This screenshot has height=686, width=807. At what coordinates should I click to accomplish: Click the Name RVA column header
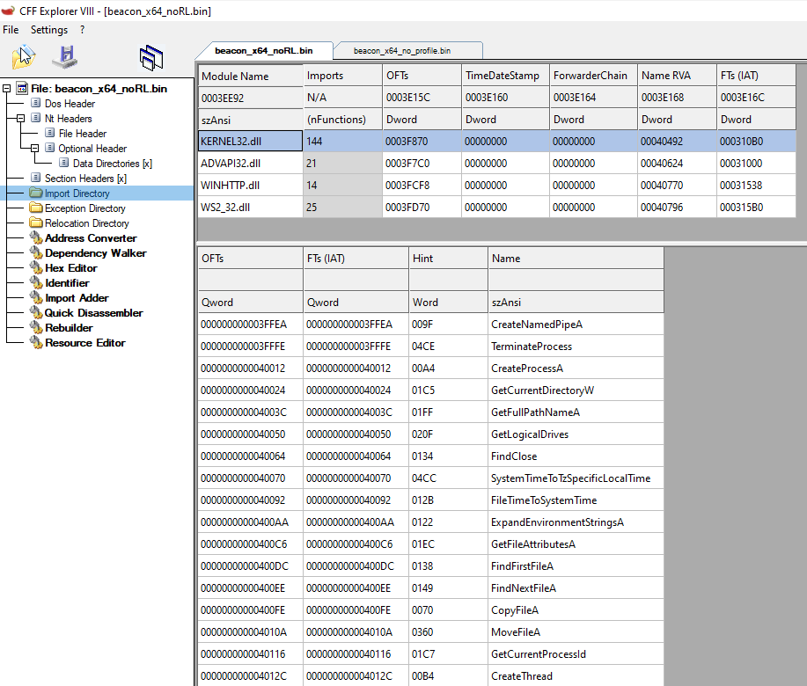(x=677, y=76)
